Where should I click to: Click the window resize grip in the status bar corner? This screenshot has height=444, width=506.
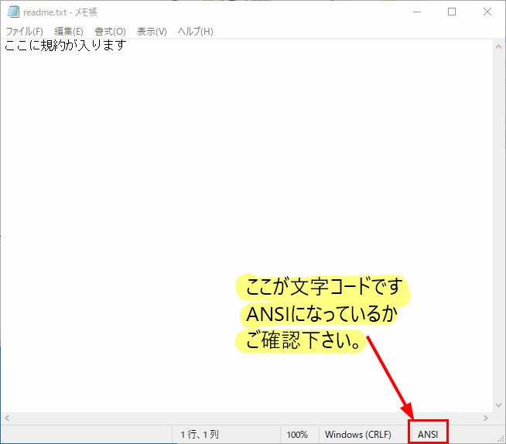[x=501, y=439]
